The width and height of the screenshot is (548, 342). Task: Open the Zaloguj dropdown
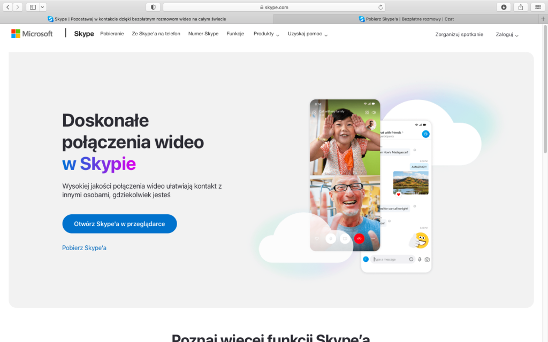click(x=507, y=34)
